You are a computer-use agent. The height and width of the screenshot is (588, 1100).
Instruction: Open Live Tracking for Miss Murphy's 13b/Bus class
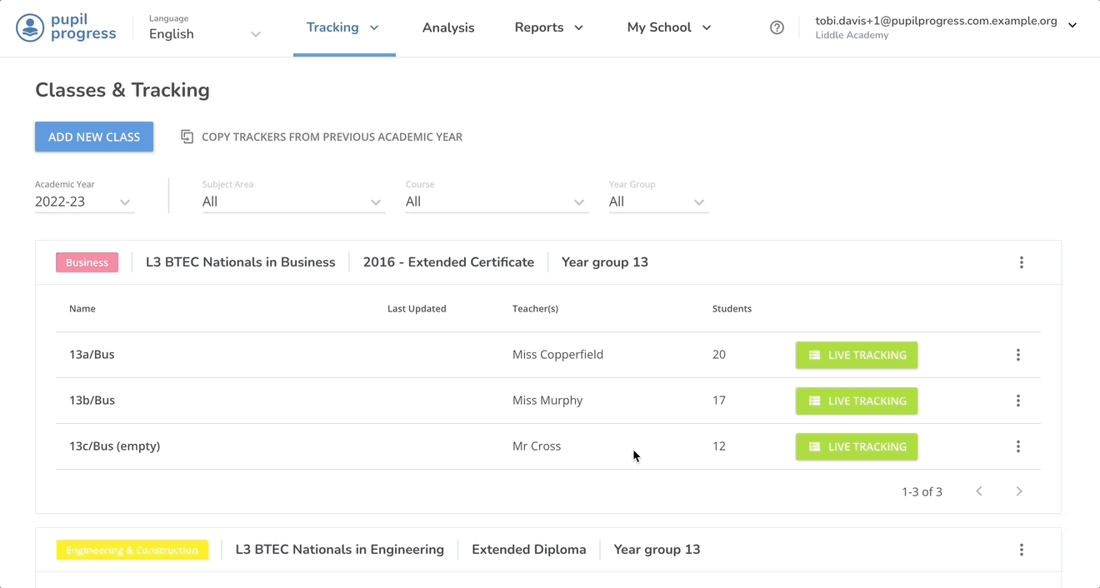pyautogui.click(x=857, y=401)
